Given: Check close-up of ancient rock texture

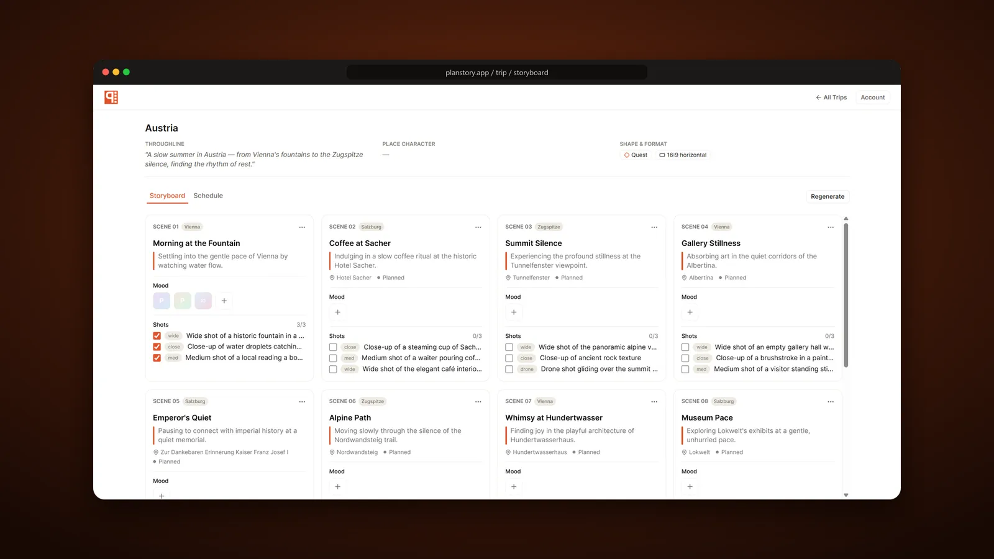Looking at the screenshot, I should (x=509, y=358).
